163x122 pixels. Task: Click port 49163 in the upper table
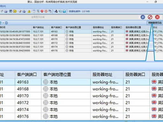tap(54, 31)
